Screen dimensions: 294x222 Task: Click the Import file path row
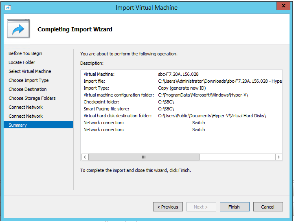click(x=181, y=81)
